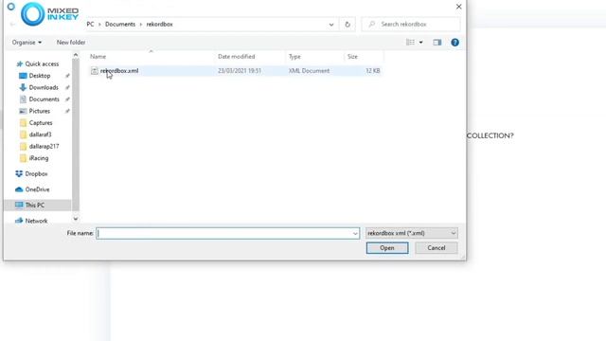606x341 pixels.
Task: Click the OneDrive cloud icon
Action: point(19,189)
